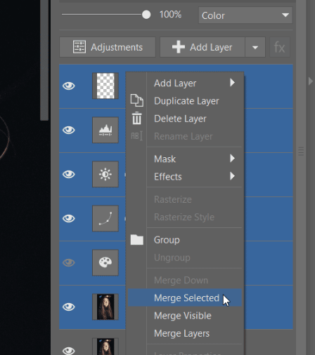Select the levels histogram layer icon

(105, 130)
